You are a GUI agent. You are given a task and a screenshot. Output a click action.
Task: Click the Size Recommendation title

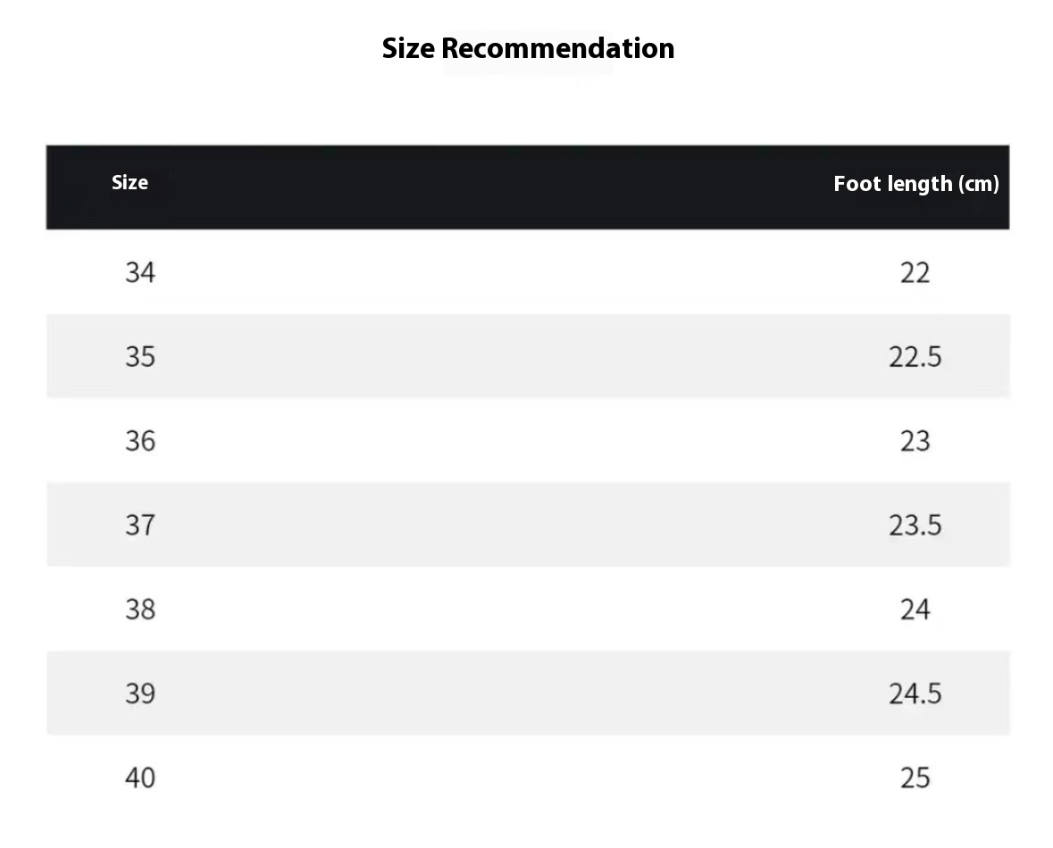pyautogui.click(x=528, y=48)
